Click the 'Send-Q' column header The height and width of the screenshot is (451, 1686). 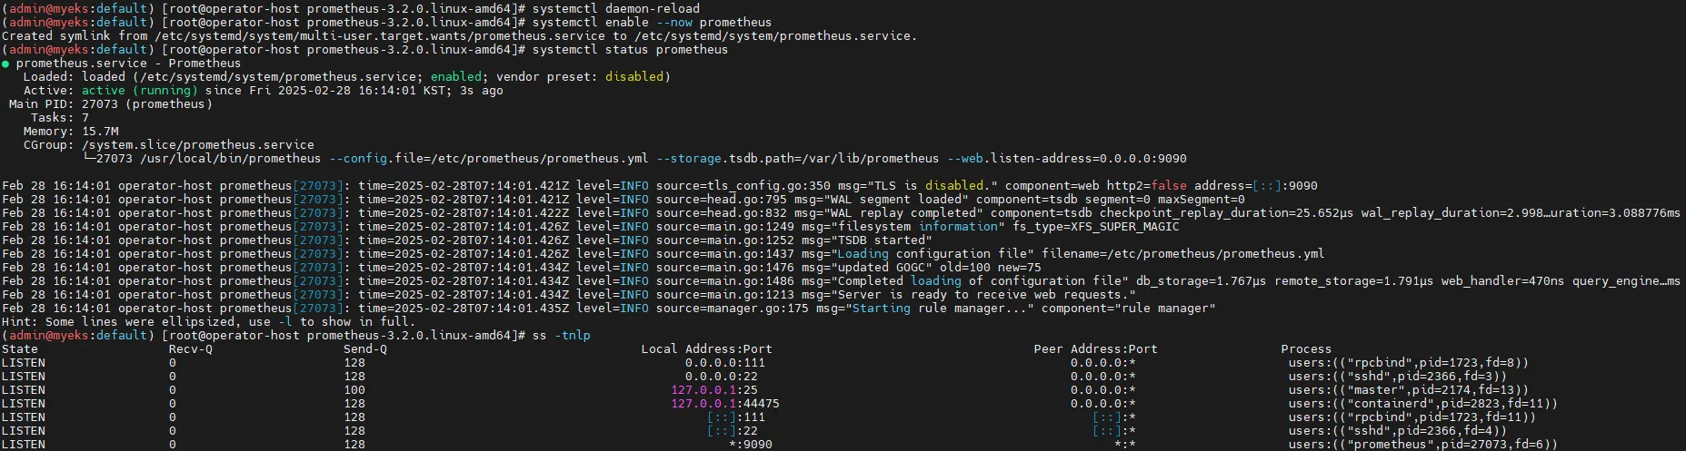tap(365, 348)
